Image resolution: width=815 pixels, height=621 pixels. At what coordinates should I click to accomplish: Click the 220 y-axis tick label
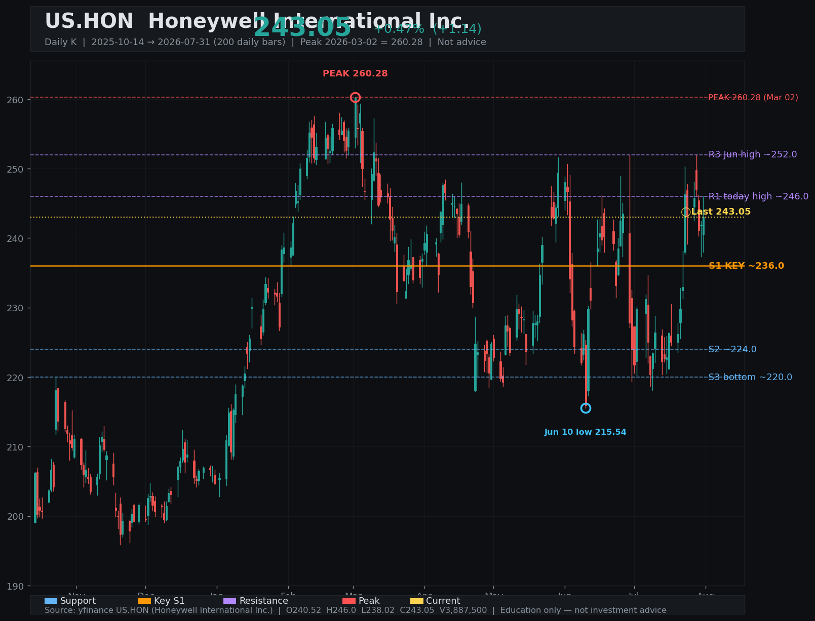15,378
